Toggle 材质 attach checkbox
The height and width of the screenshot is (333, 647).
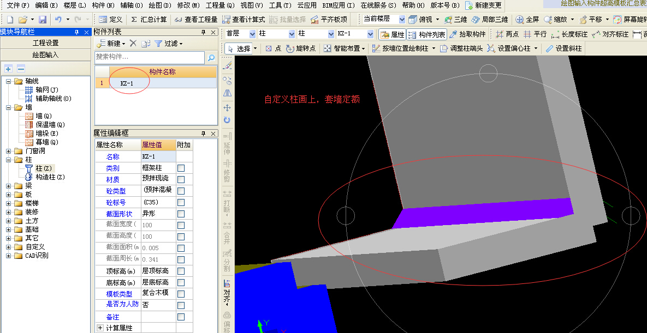pos(181,180)
